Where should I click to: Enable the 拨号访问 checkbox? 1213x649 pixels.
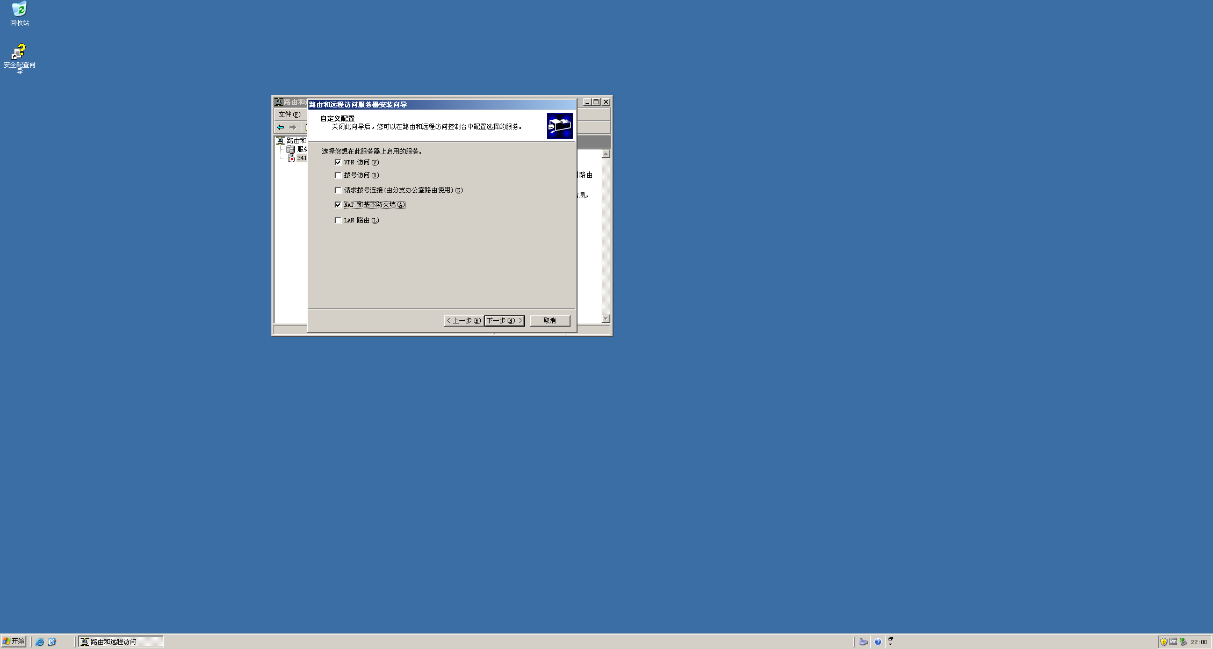click(x=337, y=175)
